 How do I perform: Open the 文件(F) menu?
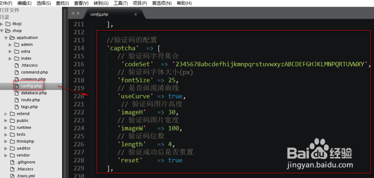coord(6,3)
